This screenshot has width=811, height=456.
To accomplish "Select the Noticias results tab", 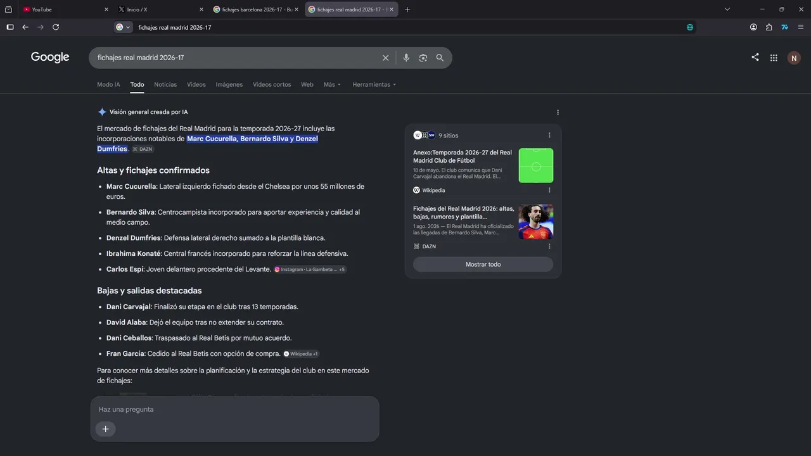I will (165, 84).
